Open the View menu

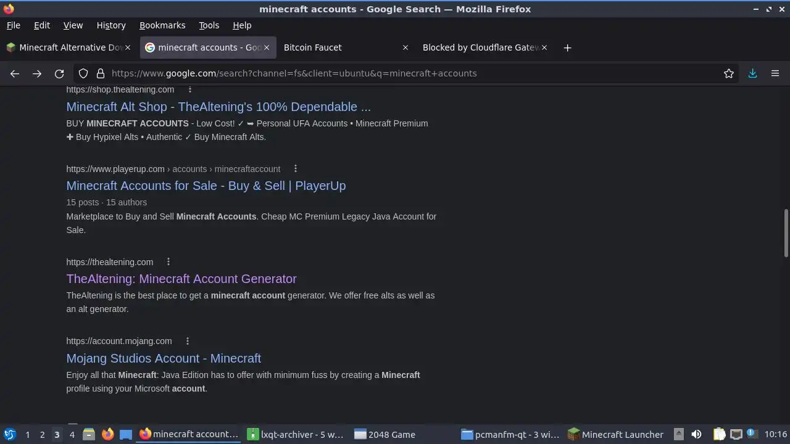(73, 25)
